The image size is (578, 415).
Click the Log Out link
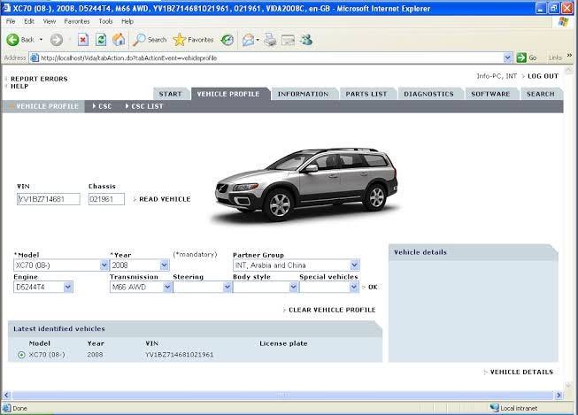click(543, 76)
